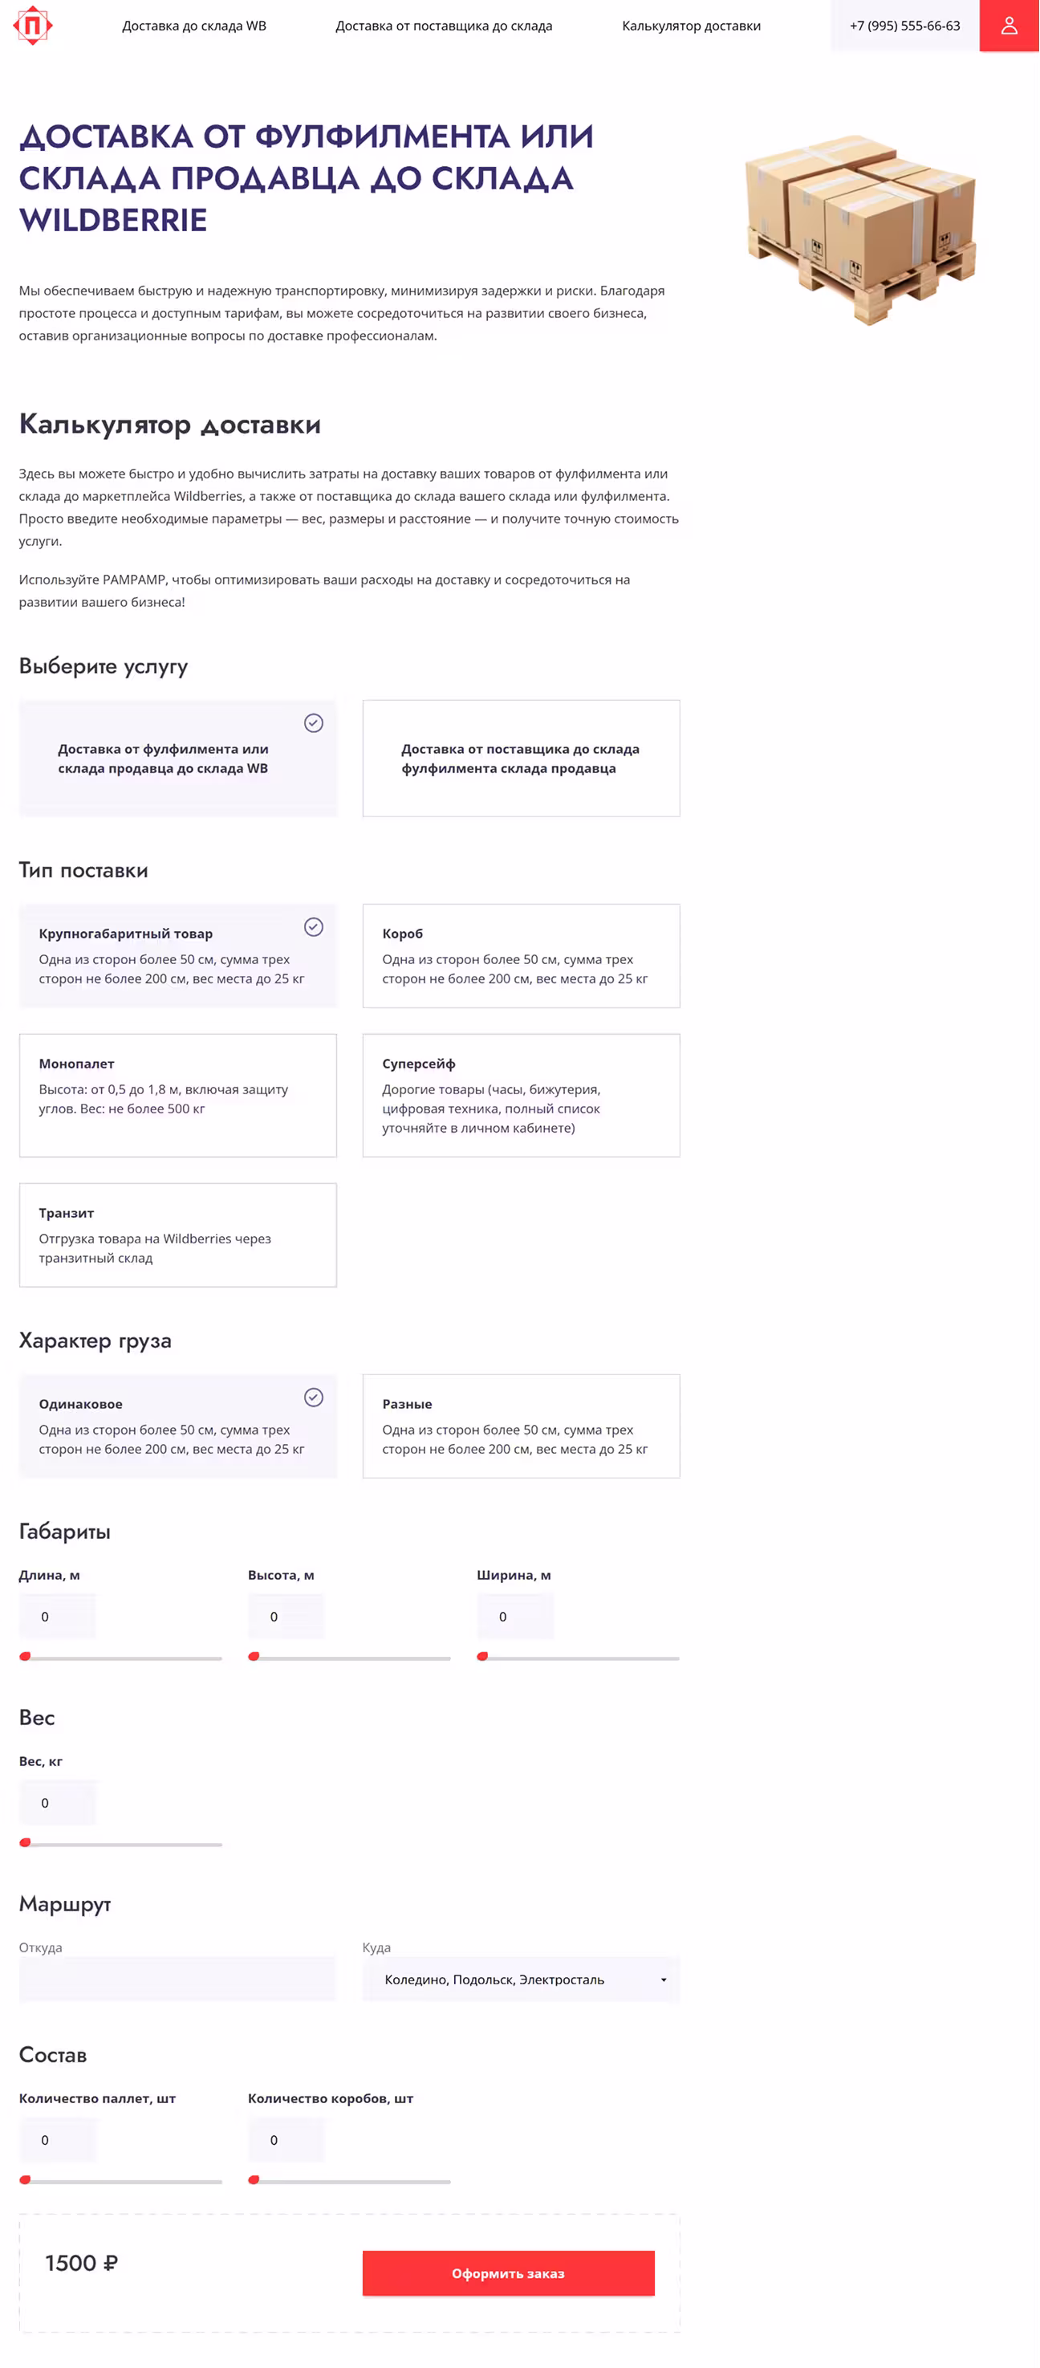1040x2368 pixels.
Task: Click checkmark icon on Одинаковое card
Action: pos(313,1398)
